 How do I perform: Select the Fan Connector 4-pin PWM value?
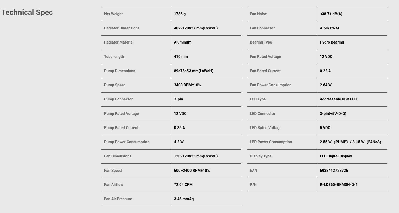(329, 28)
